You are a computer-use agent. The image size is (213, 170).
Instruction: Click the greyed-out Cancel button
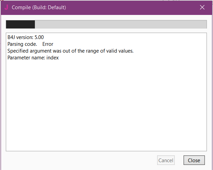point(166,160)
